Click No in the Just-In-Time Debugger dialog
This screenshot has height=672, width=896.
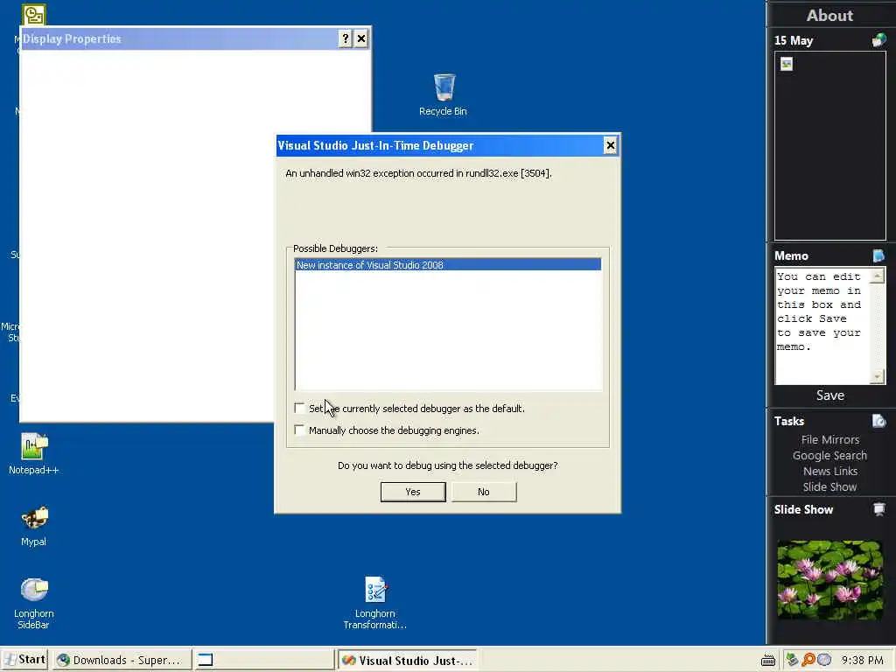[484, 492]
